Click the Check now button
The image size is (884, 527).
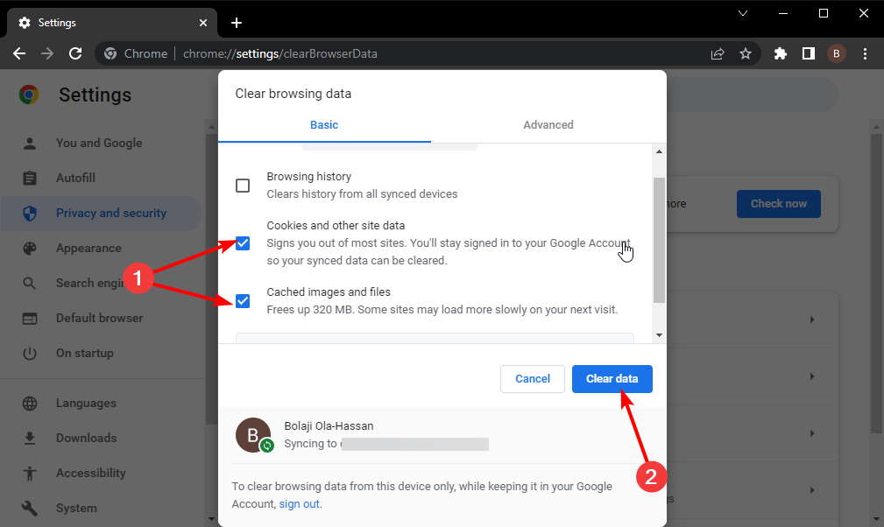(x=779, y=204)
